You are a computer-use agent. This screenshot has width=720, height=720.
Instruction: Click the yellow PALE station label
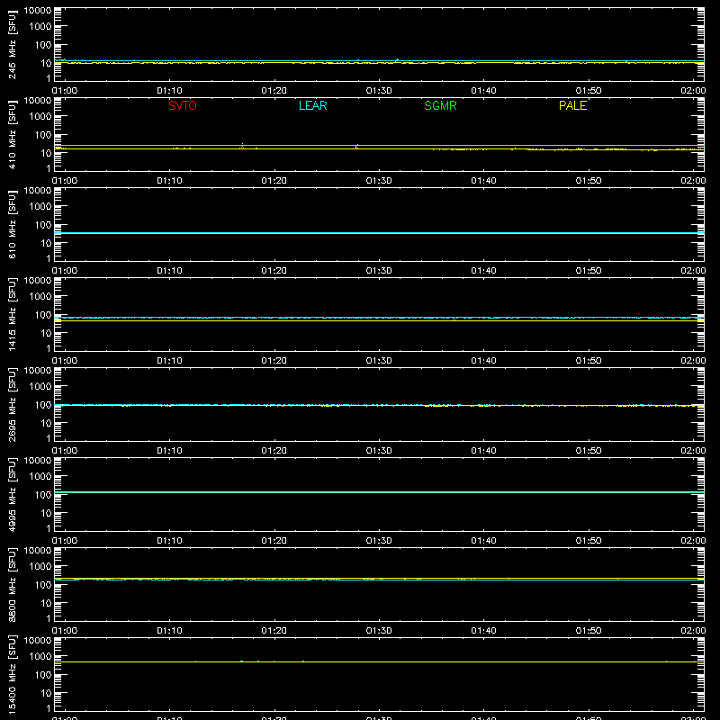pyautogui.click(x=572, y=105)
